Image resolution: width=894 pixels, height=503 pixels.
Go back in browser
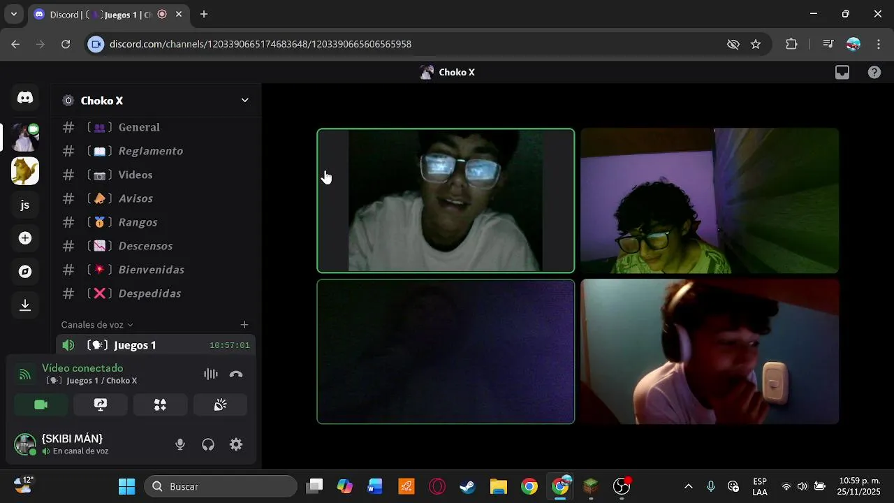click(15, 44)
